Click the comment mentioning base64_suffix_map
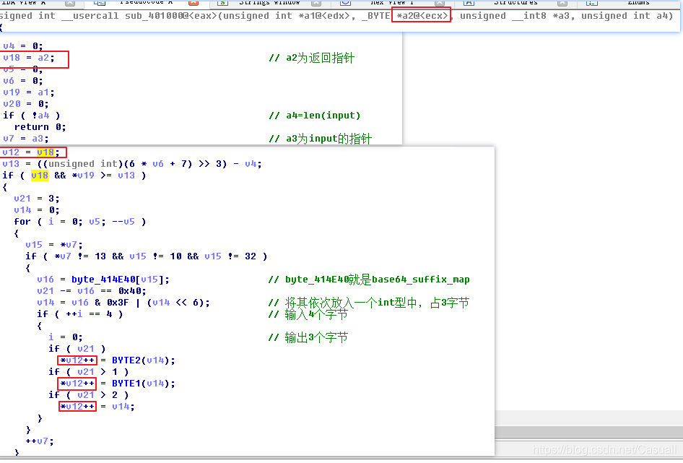The width and height of the screenshot is (683, 463). (369, 280)
